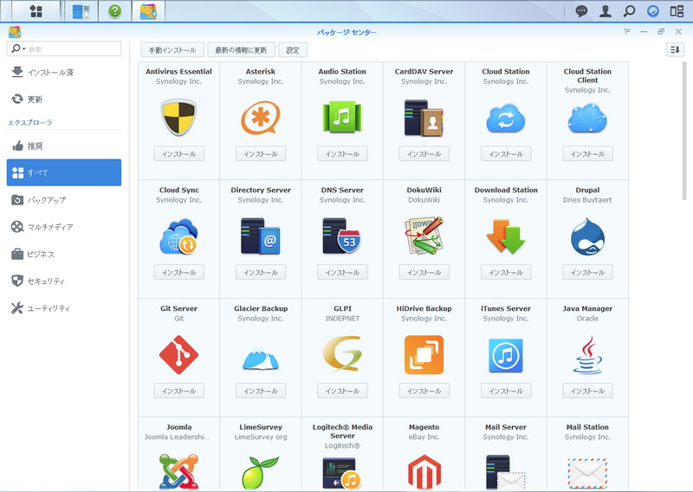Select 推奨 category in sidebar
The height and width of the screenshot is (492, 693).
coord(63,146)
